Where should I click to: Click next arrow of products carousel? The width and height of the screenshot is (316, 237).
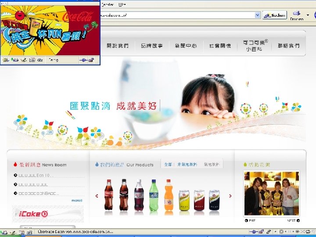click(x=230, y=196)
